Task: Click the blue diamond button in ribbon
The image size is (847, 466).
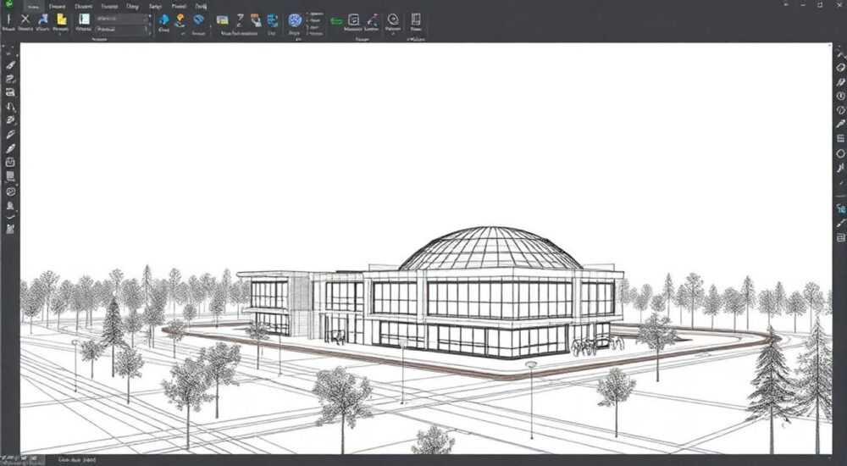Action: click(x=199, y=19)
